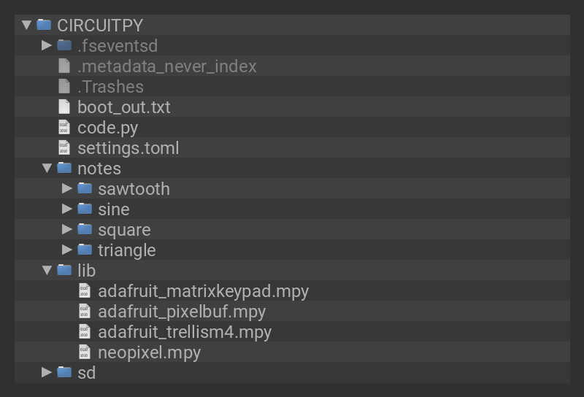Select the triangle folder label

(126, 250)
